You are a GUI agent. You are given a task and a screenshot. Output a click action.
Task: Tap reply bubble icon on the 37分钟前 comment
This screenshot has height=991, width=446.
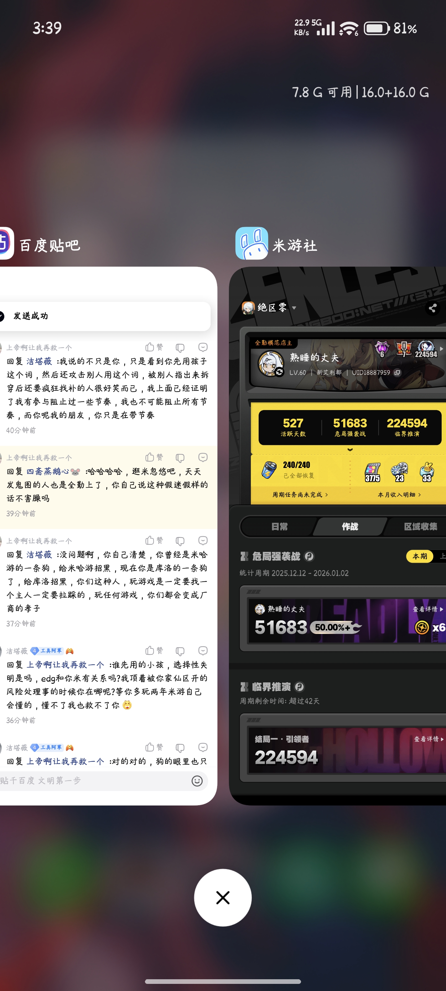(x=203, y=540)
